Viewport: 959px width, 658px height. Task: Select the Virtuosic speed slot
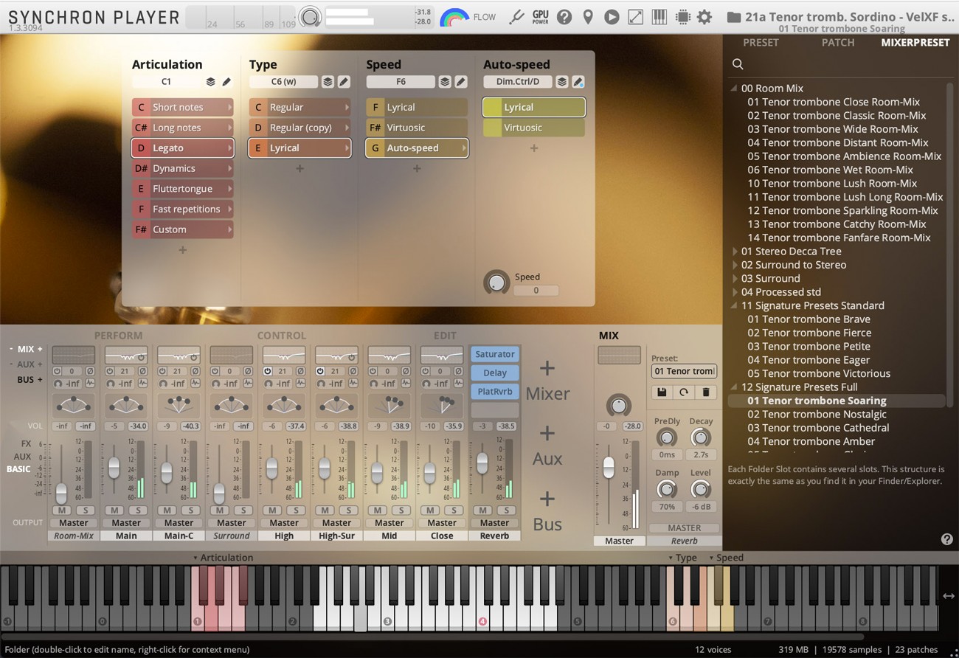418,128
